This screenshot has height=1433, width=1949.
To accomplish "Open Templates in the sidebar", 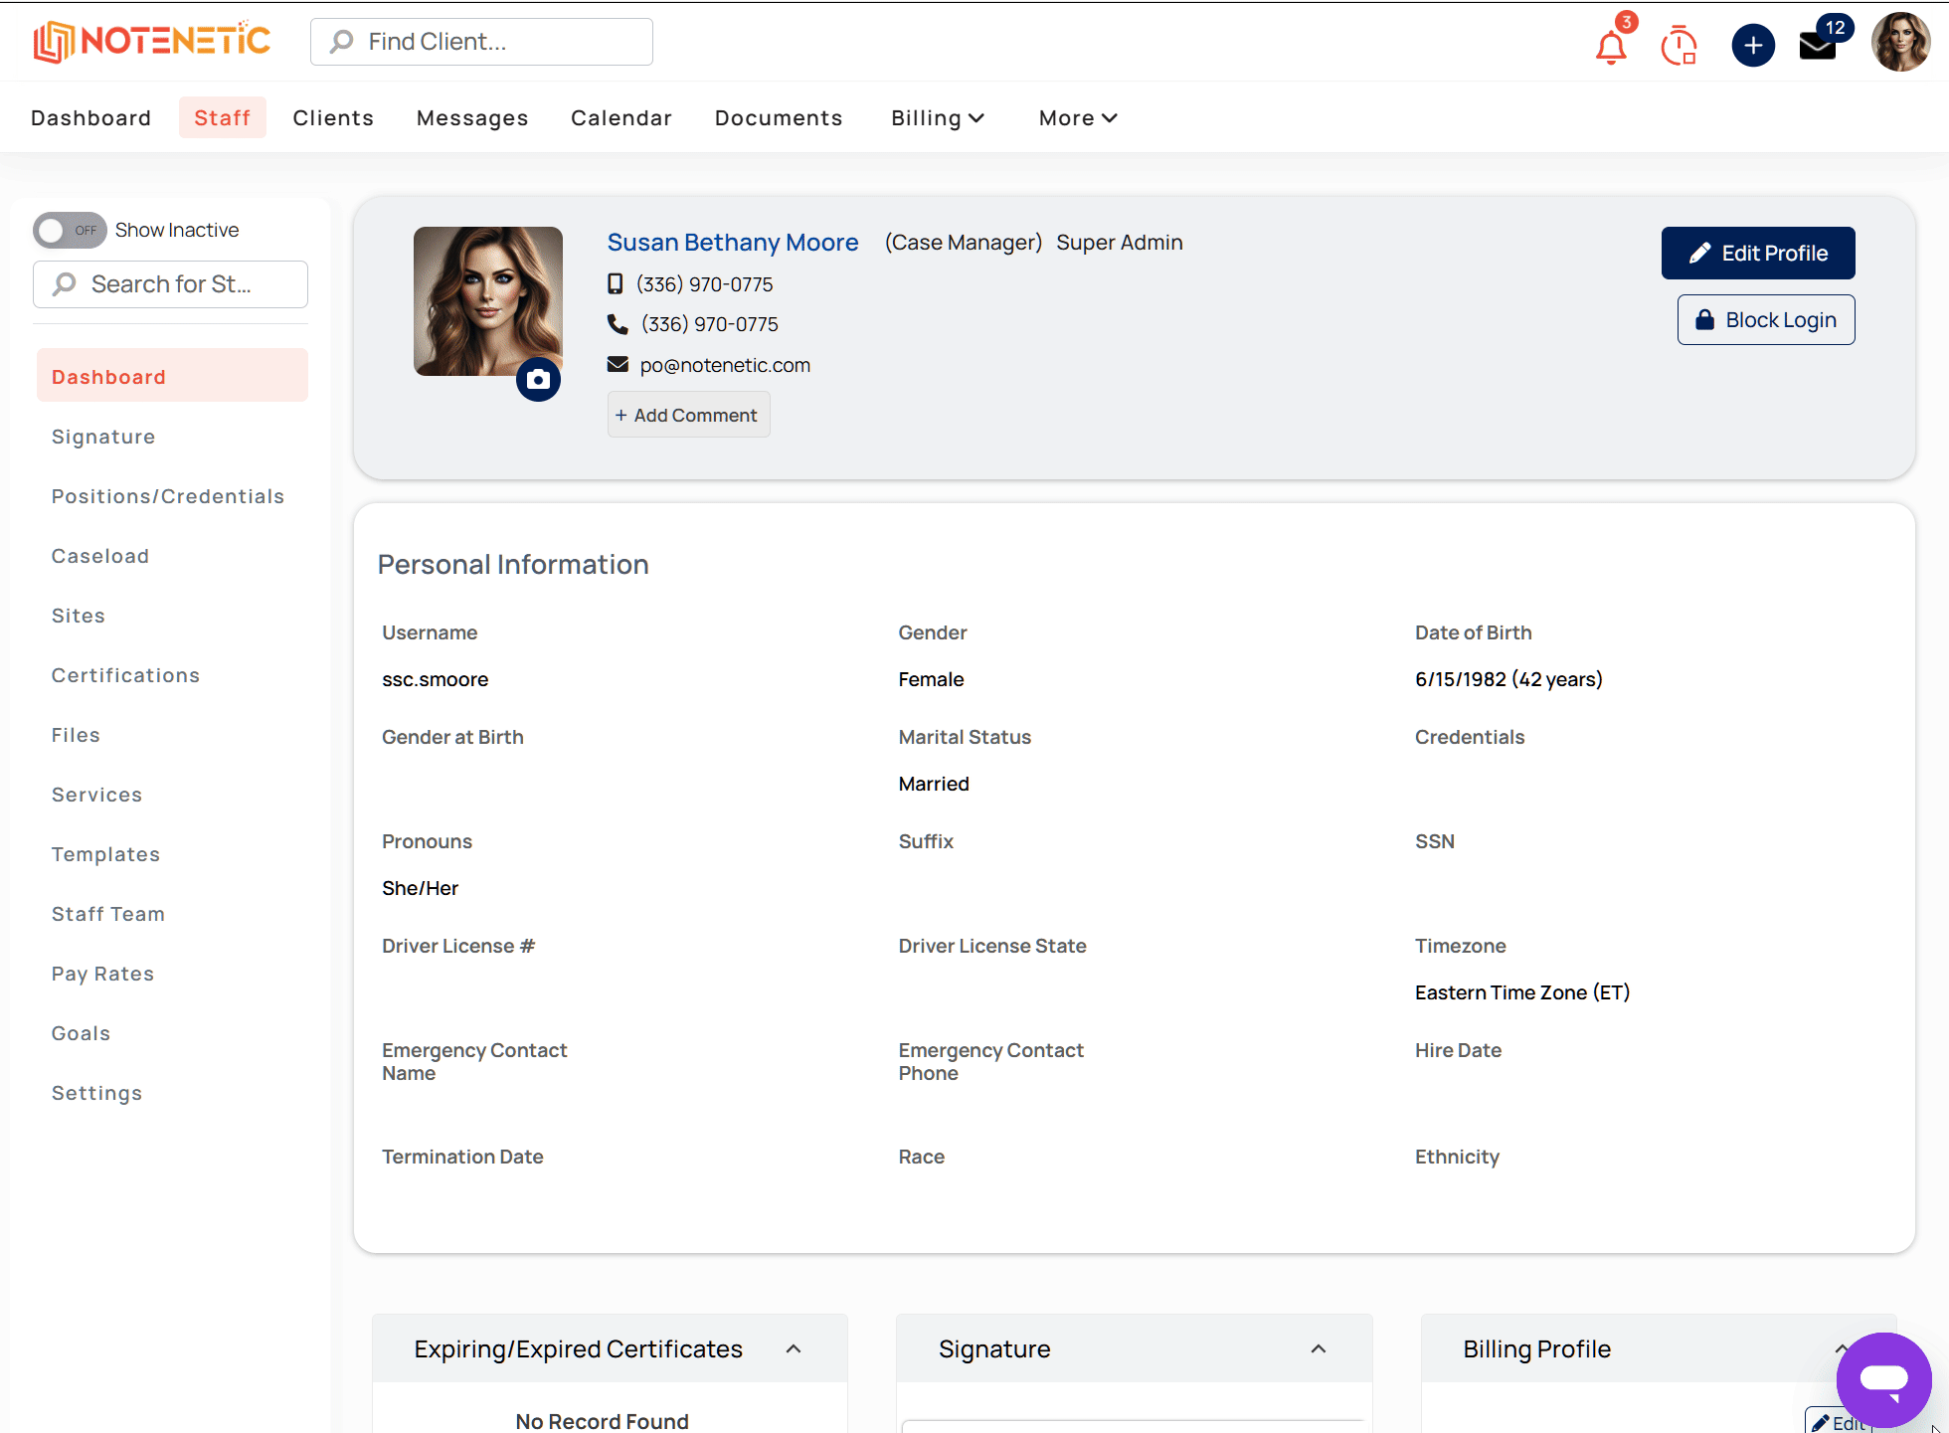I will point(106,854).
